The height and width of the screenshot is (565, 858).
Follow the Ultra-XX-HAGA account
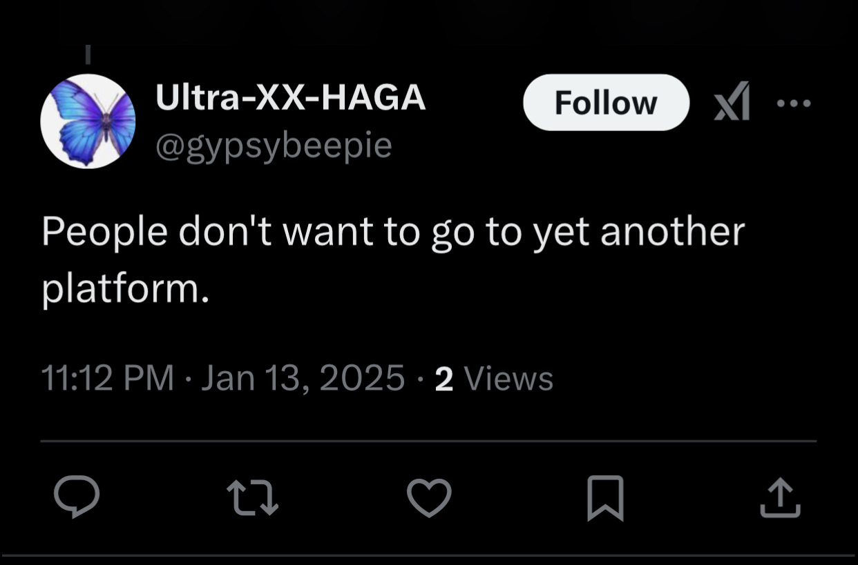click(605, 103)
